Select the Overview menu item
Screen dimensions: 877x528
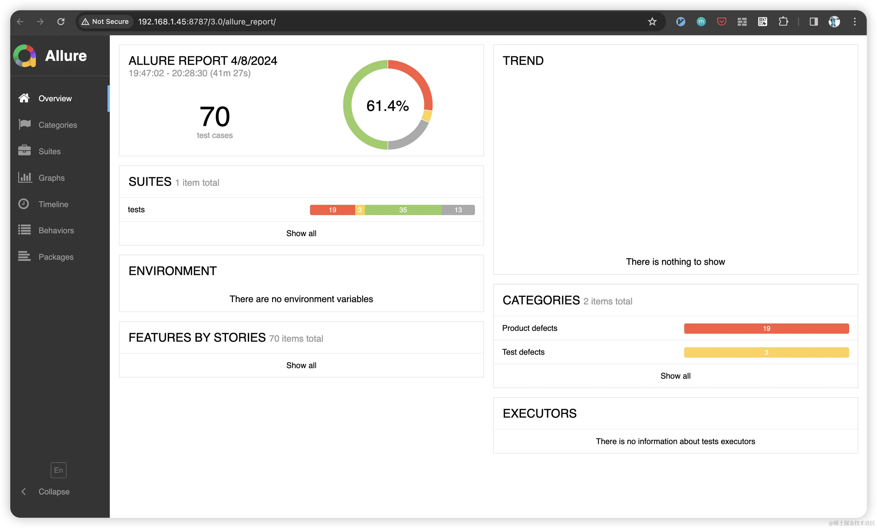55,99
